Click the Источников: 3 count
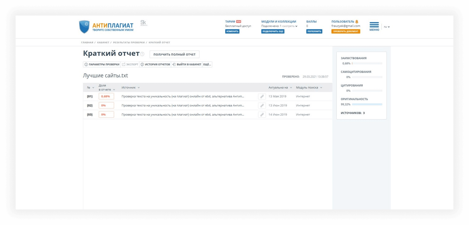Image resolution: width=469 pixels, height=225 pixels. [353, 113]
